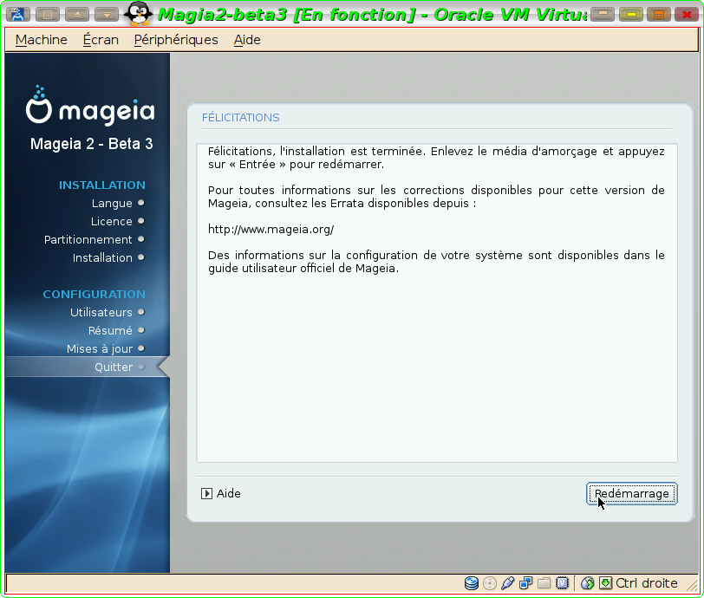This screenshot has width=704, height=598.
Task: Close the VirtualBox window with red X
Action: (687, 15)
